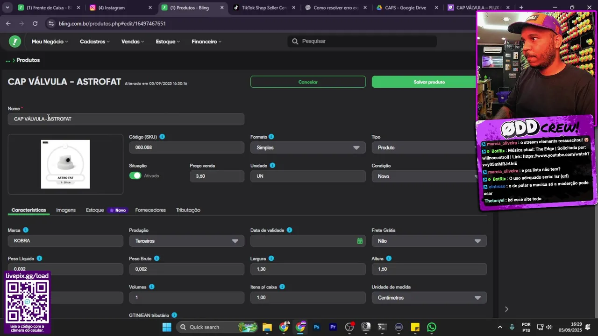Switch to the Características tab
The width and height of the screenshot is (598, 336).
[x=28, y=210]
